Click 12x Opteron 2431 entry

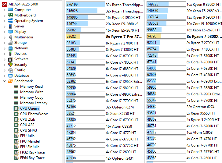[x=120, y=158]
